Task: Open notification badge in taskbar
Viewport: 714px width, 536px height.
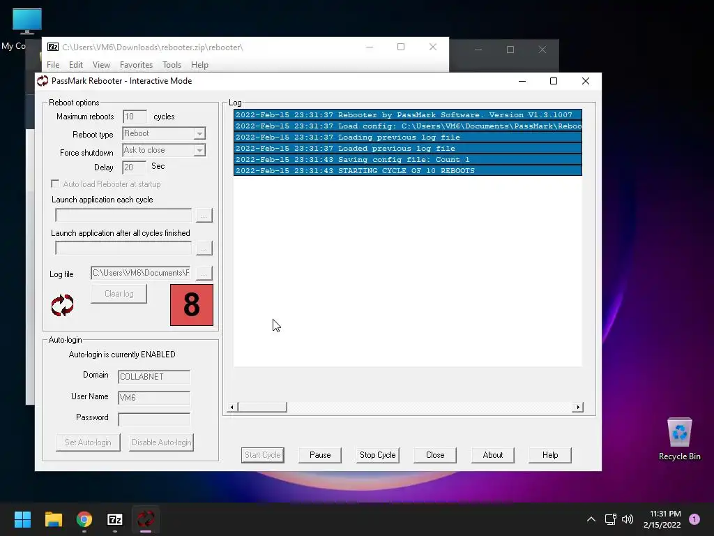Action: click(x=694, y=519)
